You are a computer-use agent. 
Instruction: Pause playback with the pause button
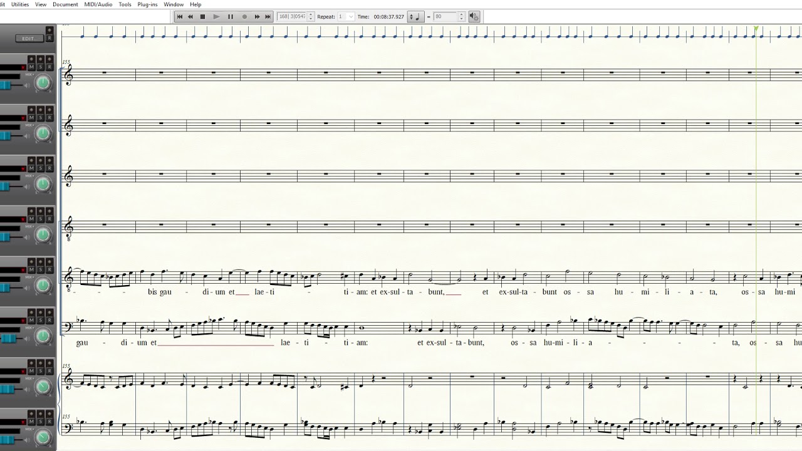click(230, 17)
